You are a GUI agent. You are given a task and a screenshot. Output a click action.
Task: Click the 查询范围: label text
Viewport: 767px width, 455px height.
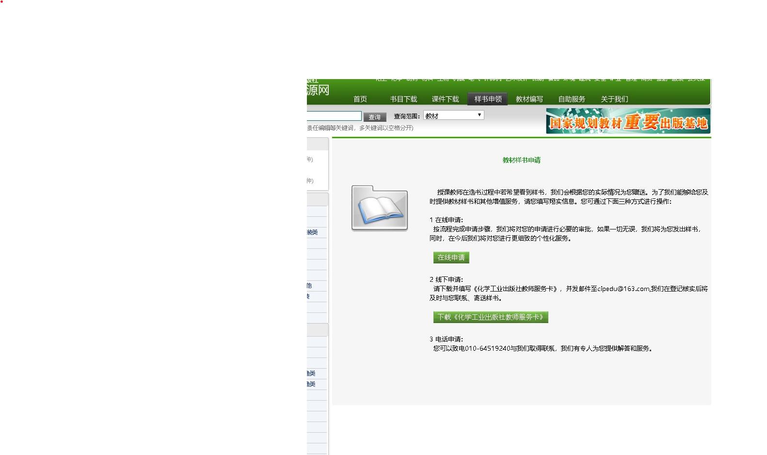pos(407,116)
